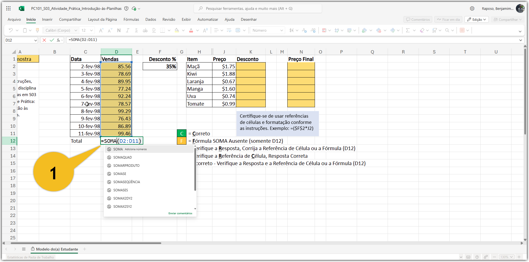This screenshot has width=529, height=262.
Task: Click the Compartilhar button at top right
Action: tap(508, 19)
